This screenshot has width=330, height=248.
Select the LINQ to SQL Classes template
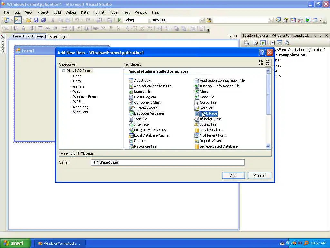(147, 130)
